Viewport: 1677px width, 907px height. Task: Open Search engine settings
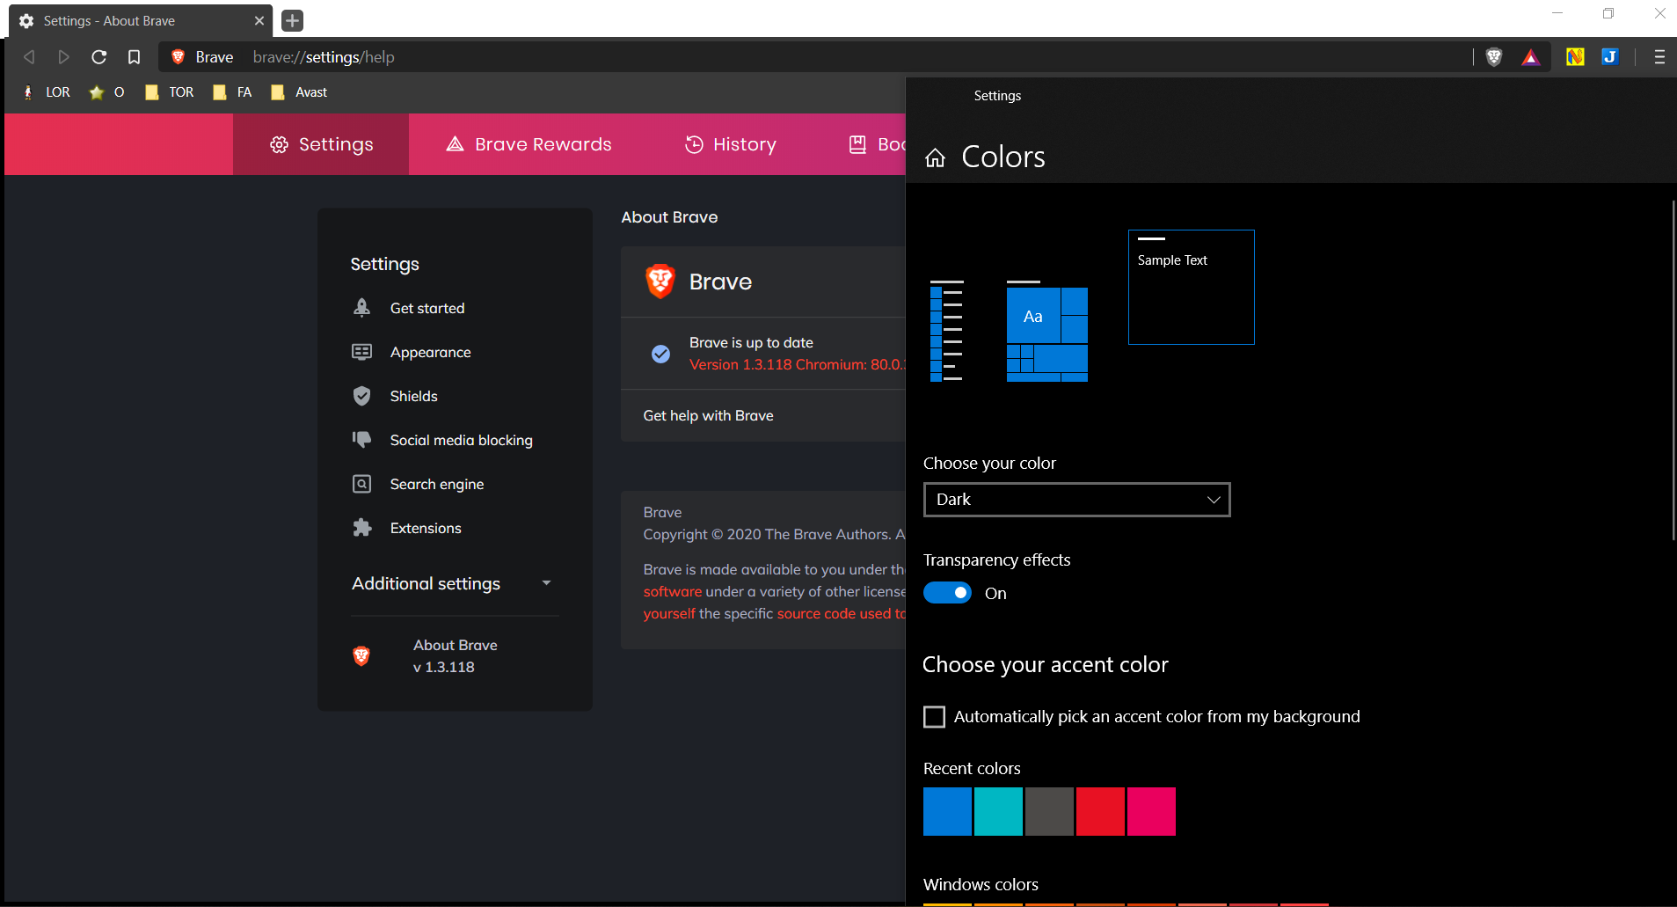pyautogui.click(x=437, y=484)
